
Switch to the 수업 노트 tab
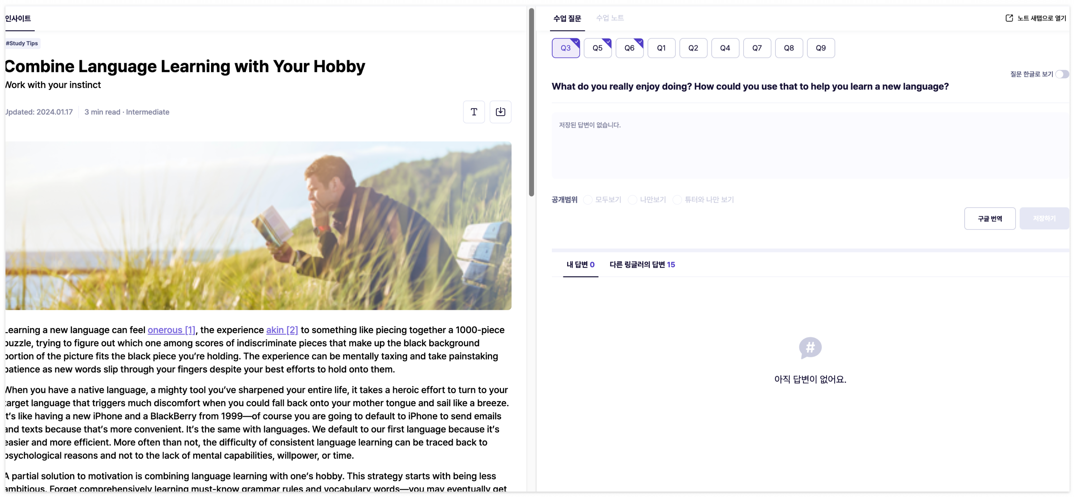click(609, 18)
